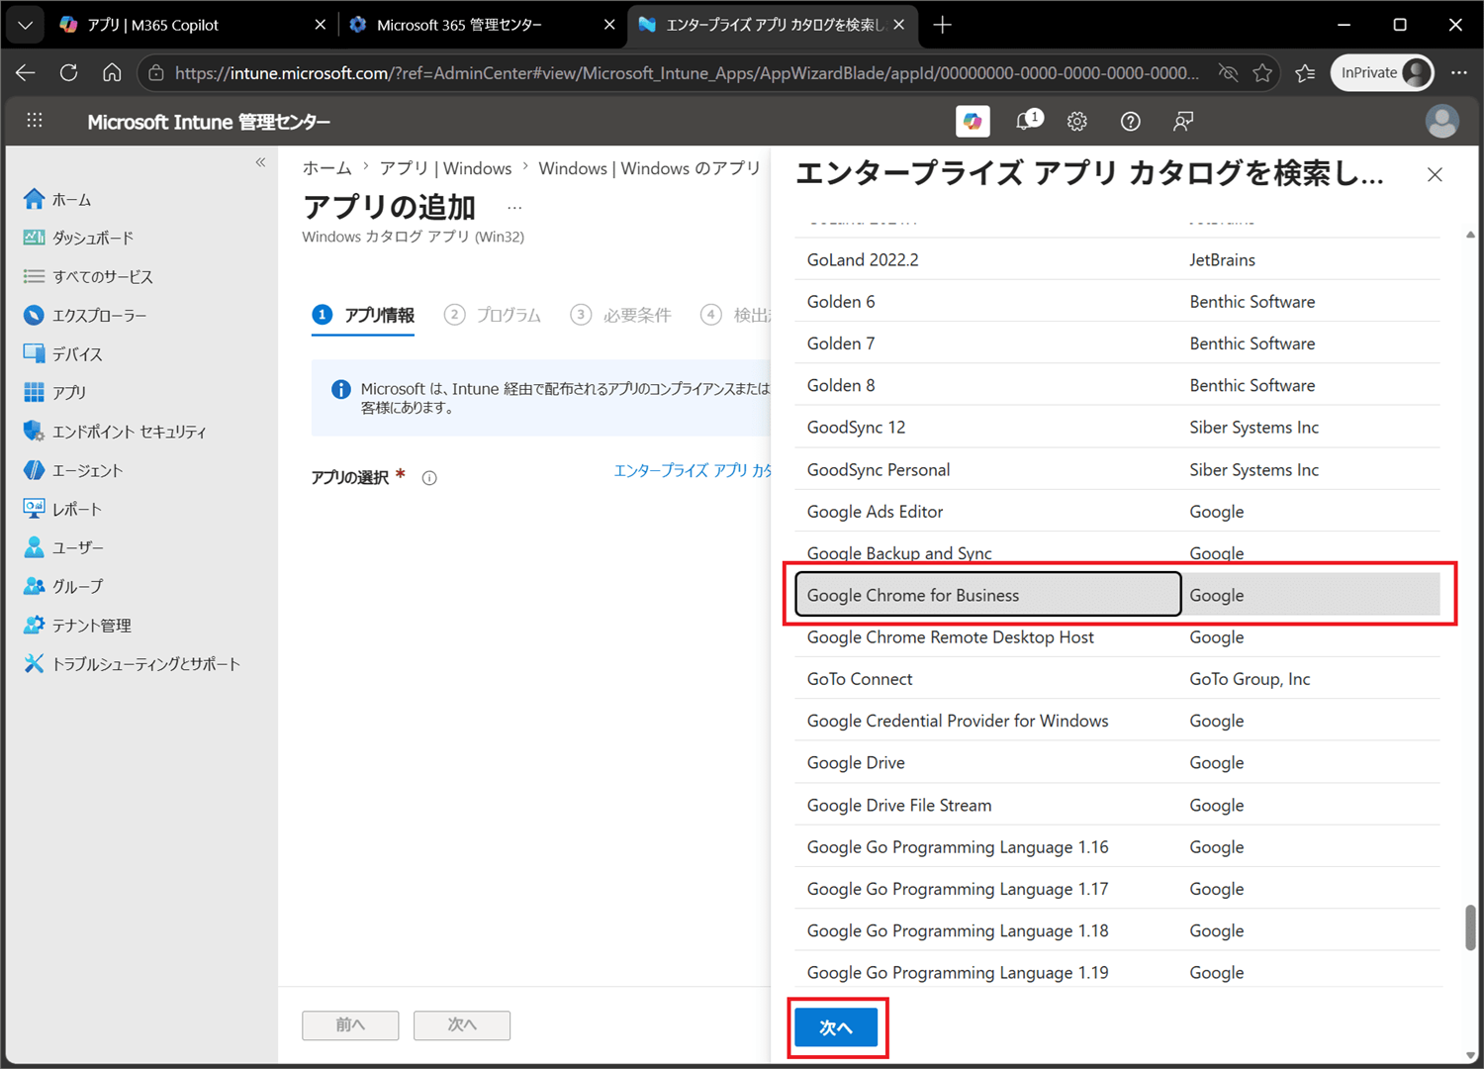Select Google Credential Provider for Windows

[x=1118, y=721]
